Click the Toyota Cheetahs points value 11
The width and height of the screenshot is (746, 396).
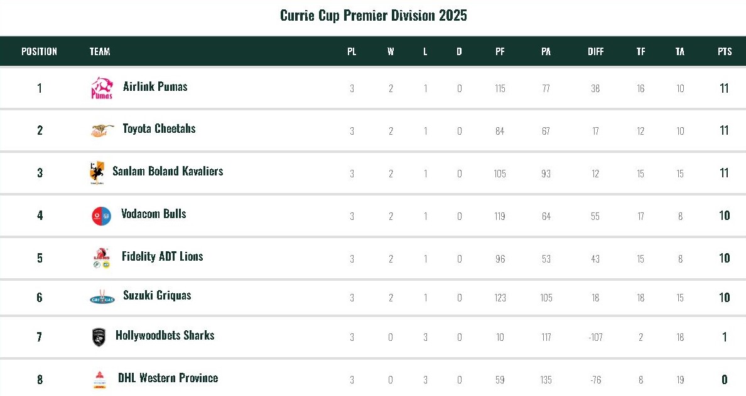[x=724, y=130]
